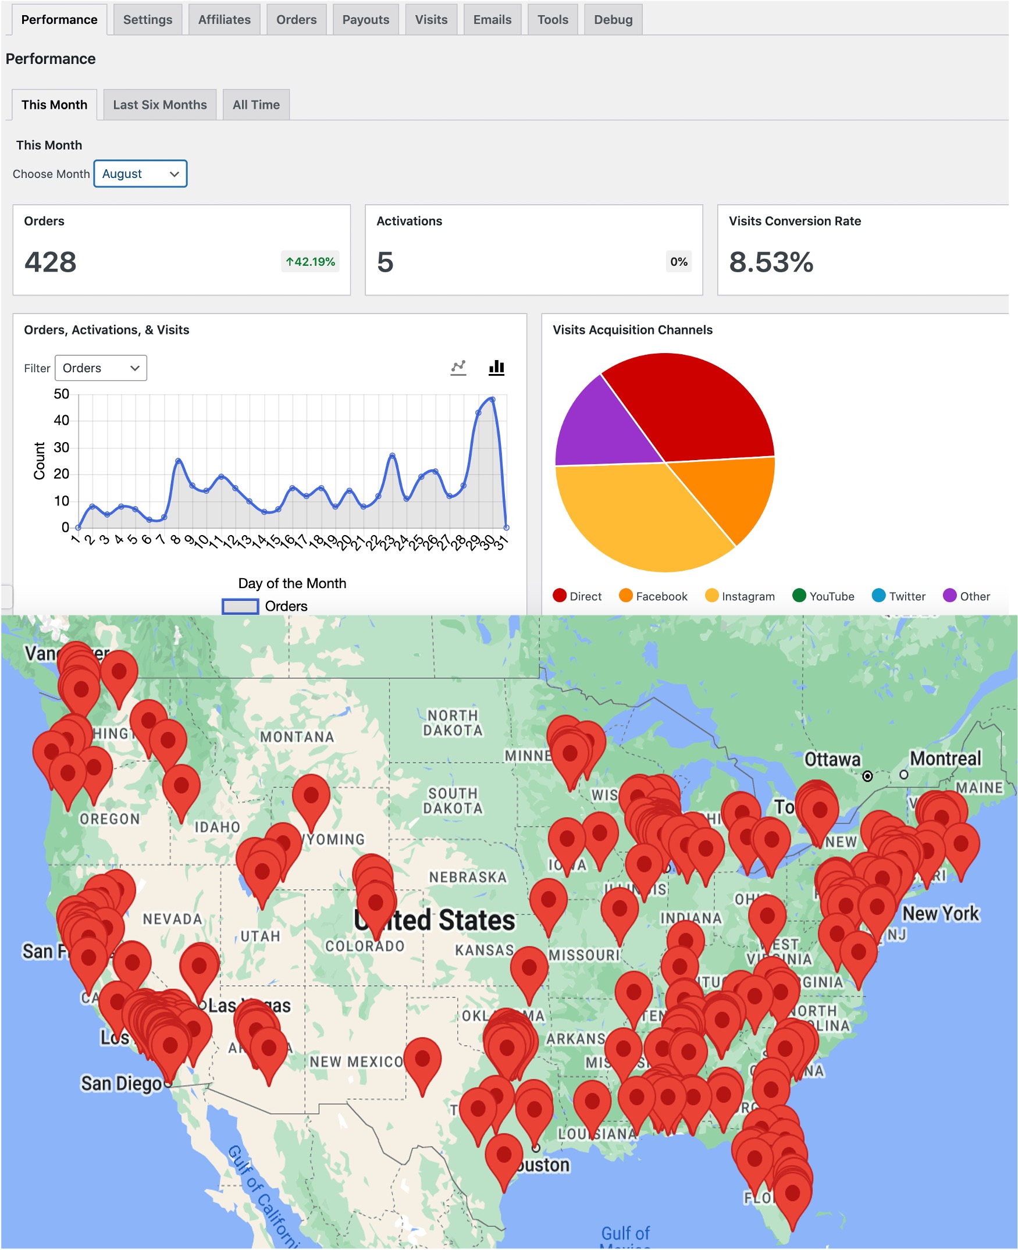The image size is (1018, 1250).
Task: Open the Choose Month dropdown showing August
Action: [x=140, y=173]
